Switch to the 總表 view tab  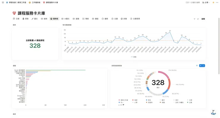point(44,19)
